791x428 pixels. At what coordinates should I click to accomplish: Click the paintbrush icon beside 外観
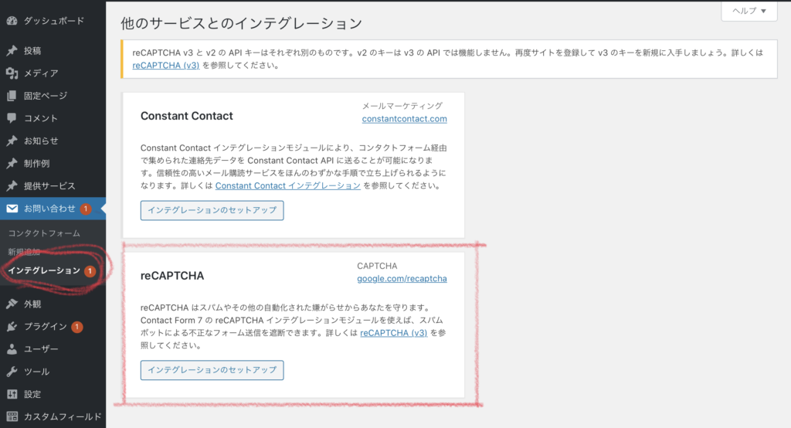pyautogui.click(x=12, y=304)
